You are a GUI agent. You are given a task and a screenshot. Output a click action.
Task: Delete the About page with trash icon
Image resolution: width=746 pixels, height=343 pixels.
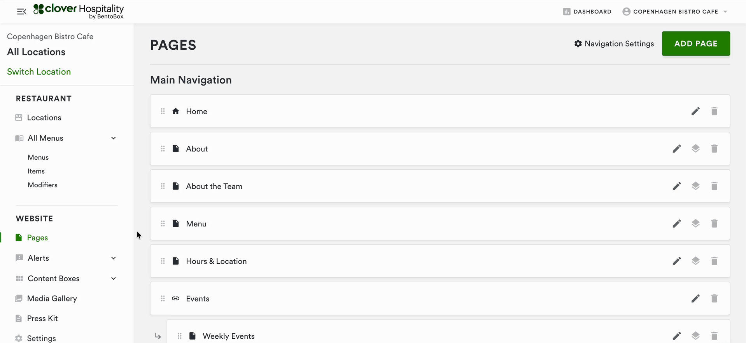point(714,149)
